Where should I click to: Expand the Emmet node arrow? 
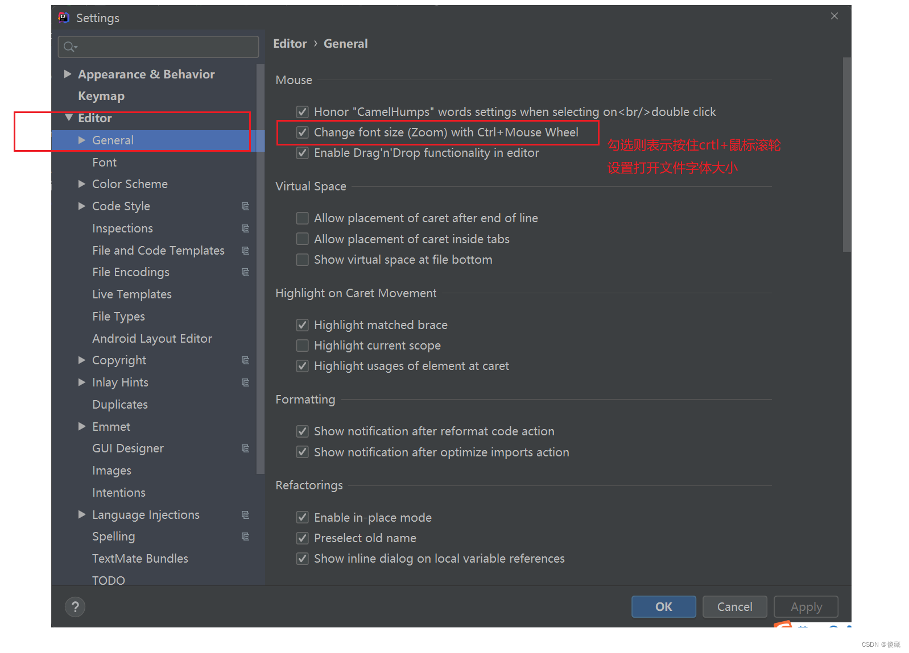coord(82,426)
